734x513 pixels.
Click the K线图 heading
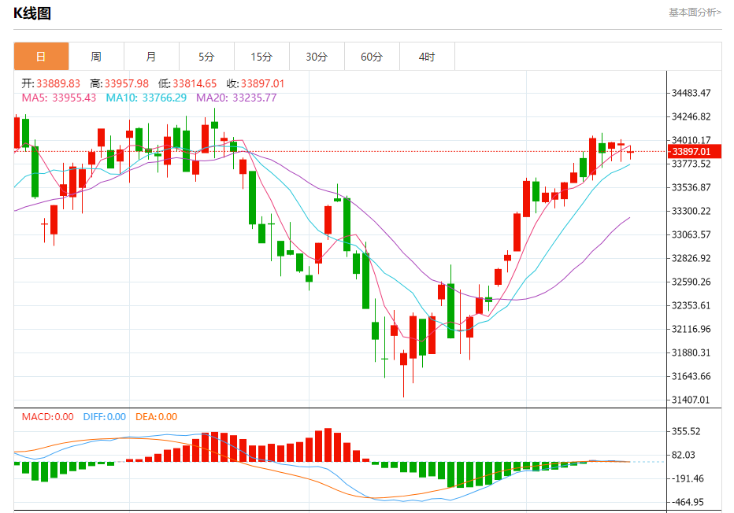32,13
